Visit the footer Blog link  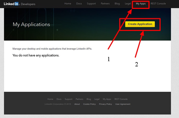(89, 99)
